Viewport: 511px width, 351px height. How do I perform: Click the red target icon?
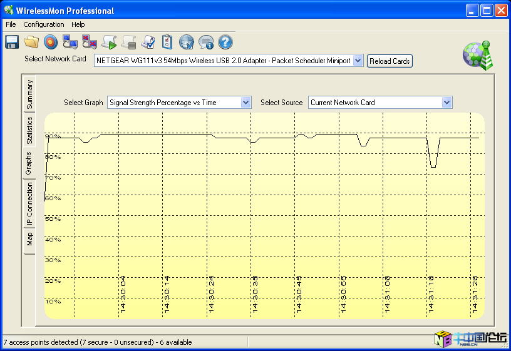click(x=51, y=42)
